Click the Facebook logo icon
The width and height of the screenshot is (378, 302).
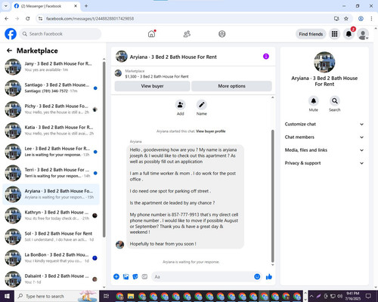(x=11, y=34)
